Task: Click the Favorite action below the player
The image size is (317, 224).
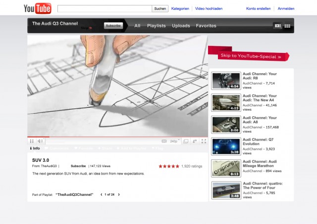Action: 84,148
